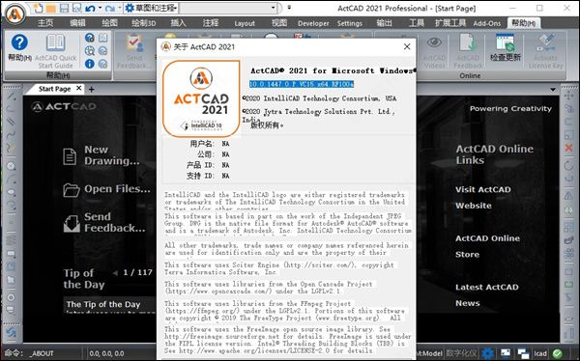Image resolution: width=580 pixels, height=361 pixels.
Task: Open the 草图和注释 workspace dropdown
Action: 151,8
